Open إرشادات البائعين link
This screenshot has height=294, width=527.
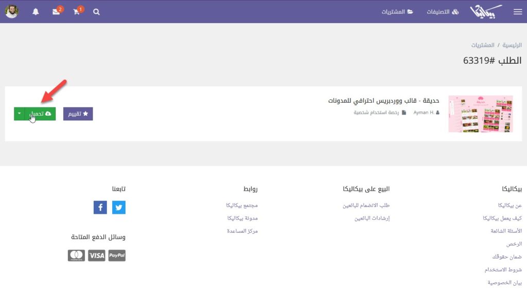pos(372,218)
